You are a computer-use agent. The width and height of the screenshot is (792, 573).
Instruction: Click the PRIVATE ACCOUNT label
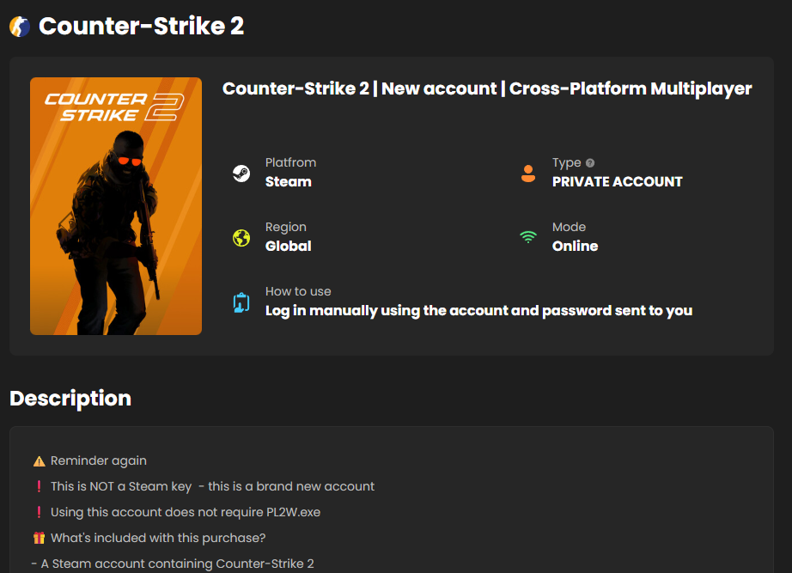coord(617,181)
